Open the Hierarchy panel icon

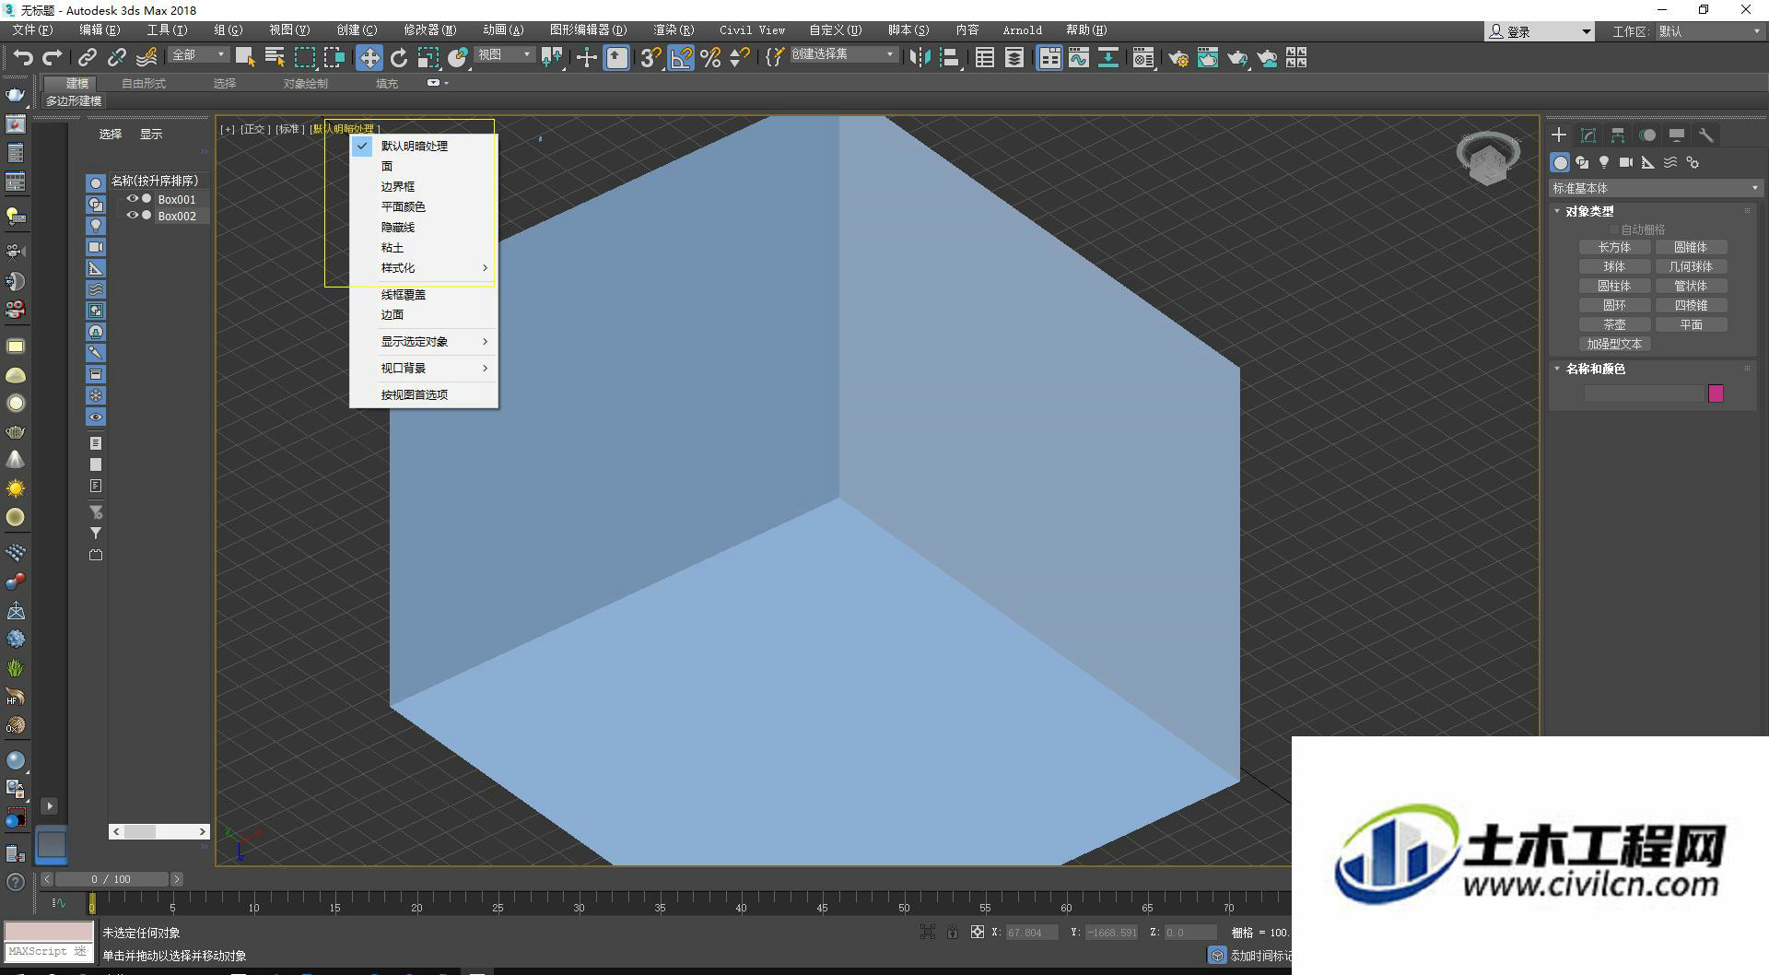point(1618,135)
